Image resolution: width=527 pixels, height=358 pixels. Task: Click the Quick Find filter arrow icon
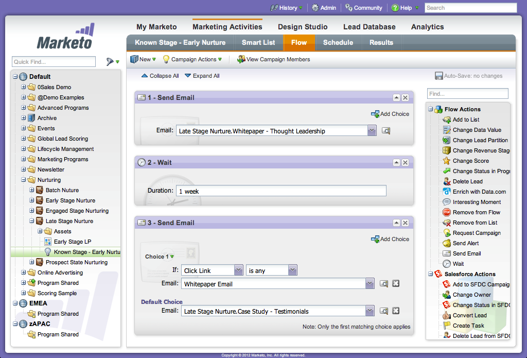111,61
